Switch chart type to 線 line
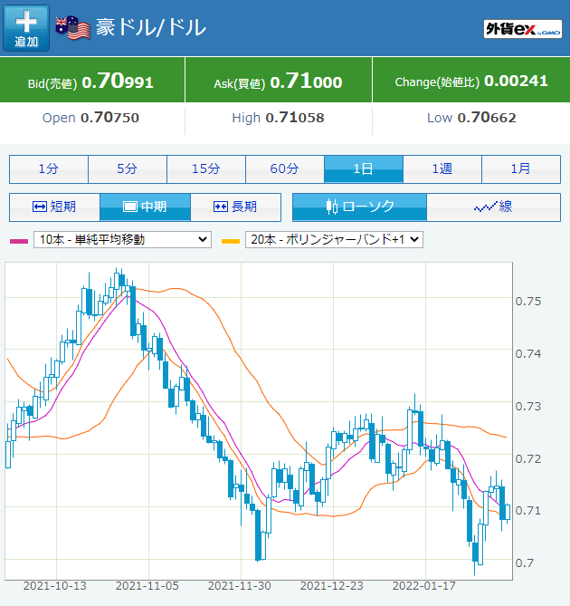Screen dimensions: 570x606 click(x=494, y=207)
